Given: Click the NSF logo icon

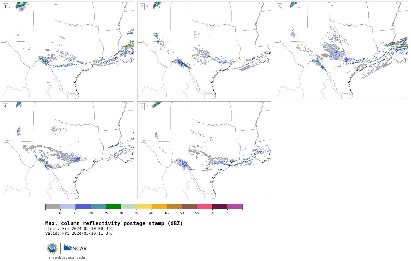Looking at the screenshot, I should (52, 248).
